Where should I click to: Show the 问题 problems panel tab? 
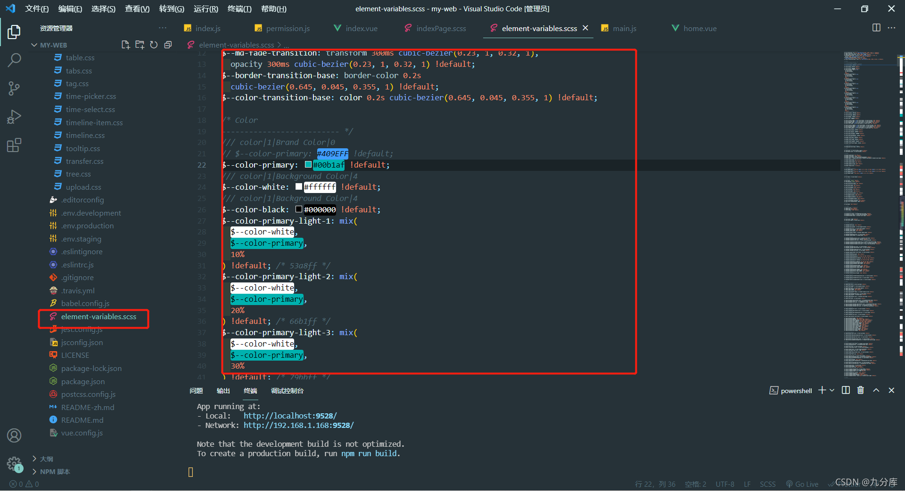(x=196, y=391)
